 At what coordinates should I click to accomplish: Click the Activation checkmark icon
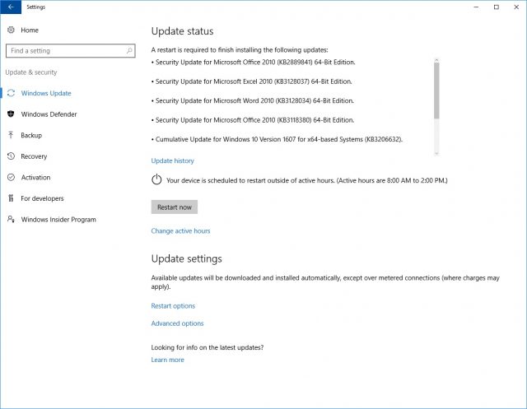point(11,177)
